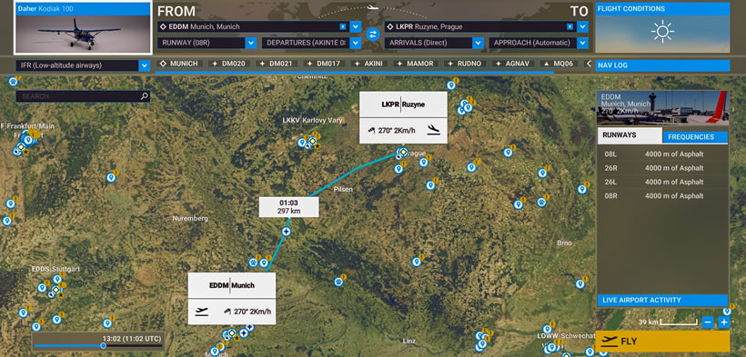Open sunny Flight Conditions weather icon
This screenshot has height=357, width=746.
click(x=662, y=32)
